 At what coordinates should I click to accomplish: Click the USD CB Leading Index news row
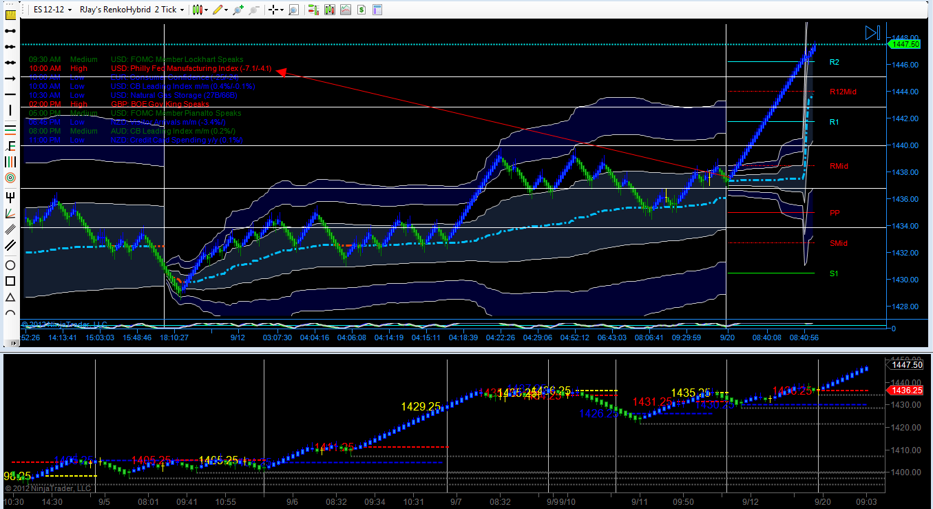[142, 87]
